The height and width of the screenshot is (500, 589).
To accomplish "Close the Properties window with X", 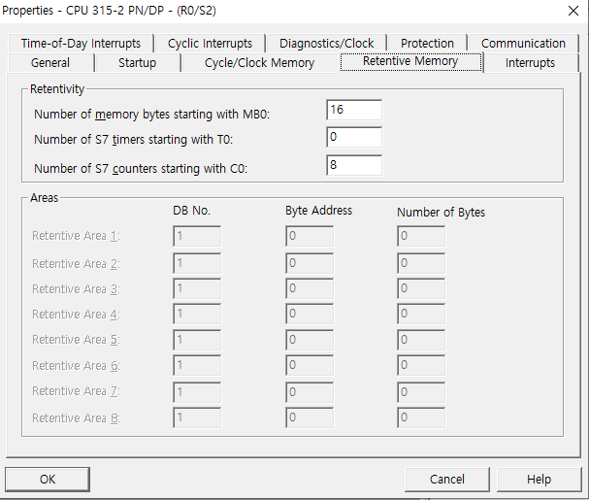I will tap(573, 11).
